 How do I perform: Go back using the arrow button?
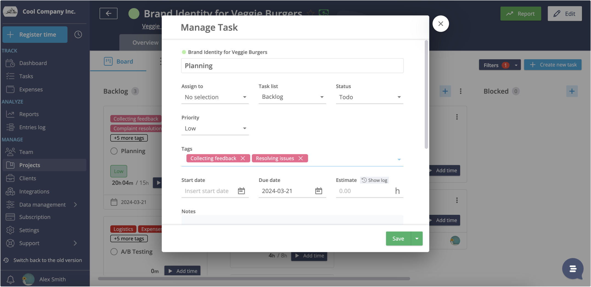pyautogui.click(x=108, y=13)
